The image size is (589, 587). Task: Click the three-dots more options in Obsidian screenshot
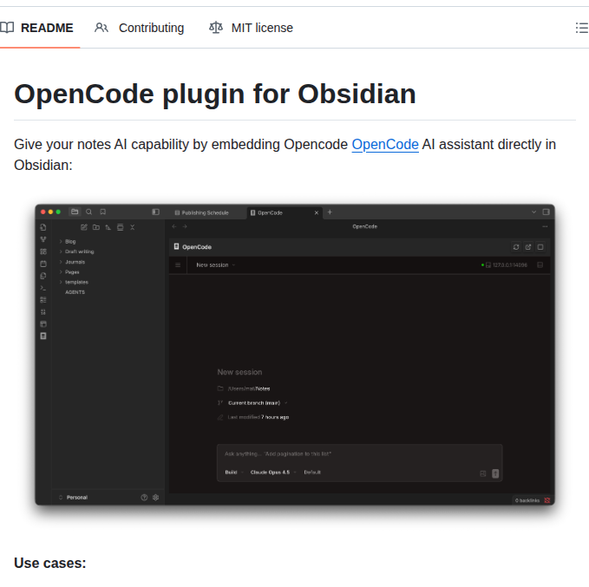[x=545, y=226]
